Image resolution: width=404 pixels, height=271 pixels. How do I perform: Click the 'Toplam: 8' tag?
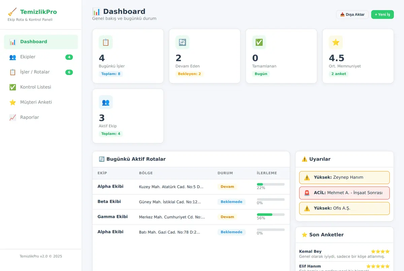[111, 74]
